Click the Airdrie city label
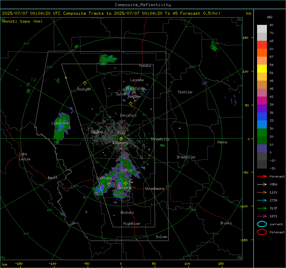The height and width of the screenshot is (268, 286). coord(125,170)
